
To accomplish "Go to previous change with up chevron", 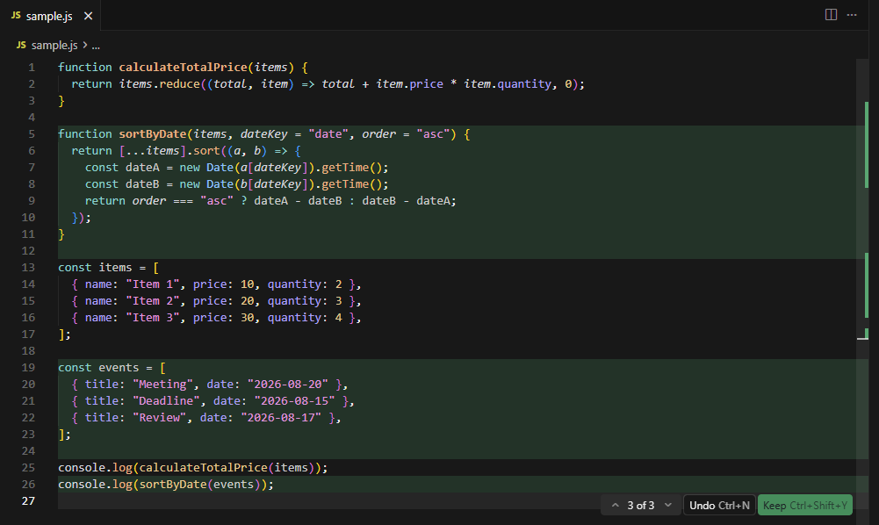I will 615,505.
